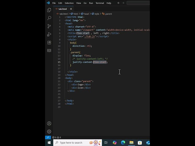The image size is (195, 146).
Task: Open the Go menu
Action: click(85, 3)
